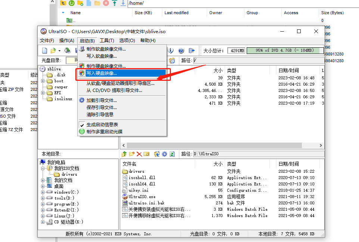
Task: Click the disc 路径 input field
Action: click(x=259, y=61)
